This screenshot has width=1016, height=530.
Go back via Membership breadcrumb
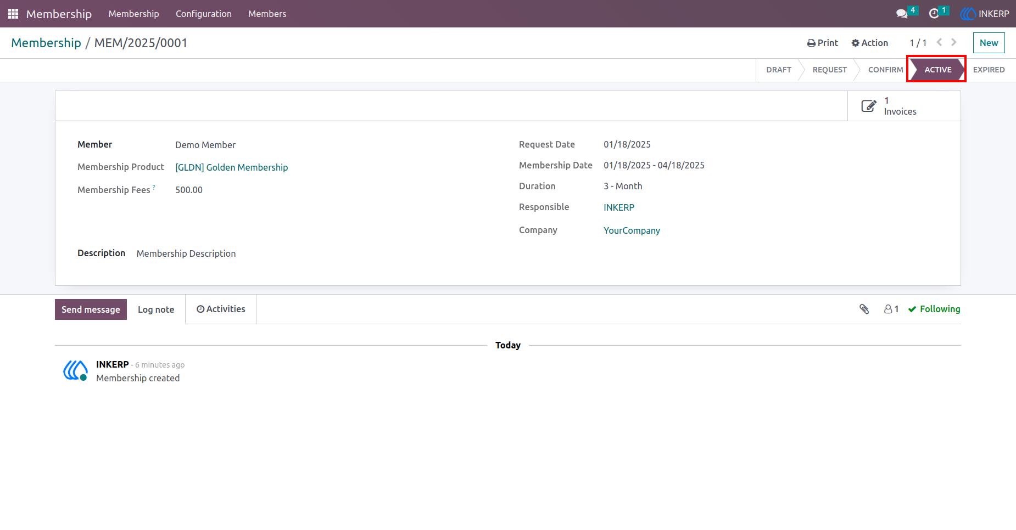pyautogui.click(x=46, y=43)
